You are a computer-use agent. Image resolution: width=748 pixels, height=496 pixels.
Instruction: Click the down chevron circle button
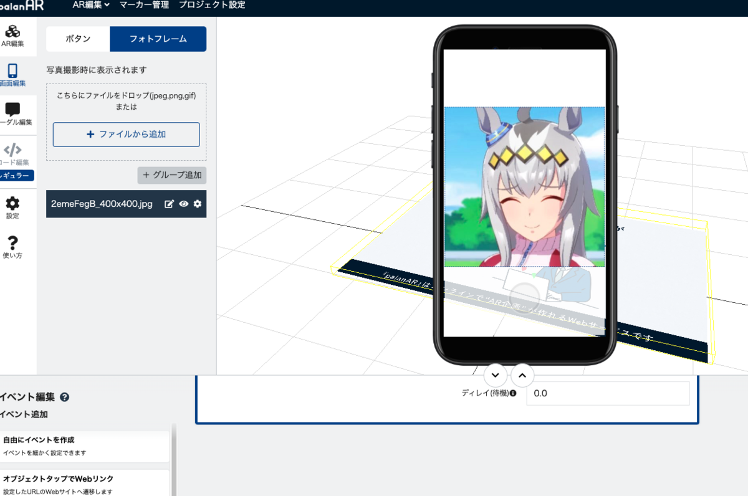tap(495, 375)
